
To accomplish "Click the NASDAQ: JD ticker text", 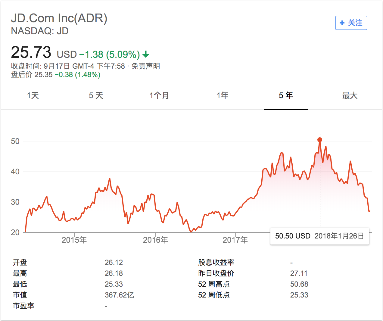I will [x=40, y=31].
